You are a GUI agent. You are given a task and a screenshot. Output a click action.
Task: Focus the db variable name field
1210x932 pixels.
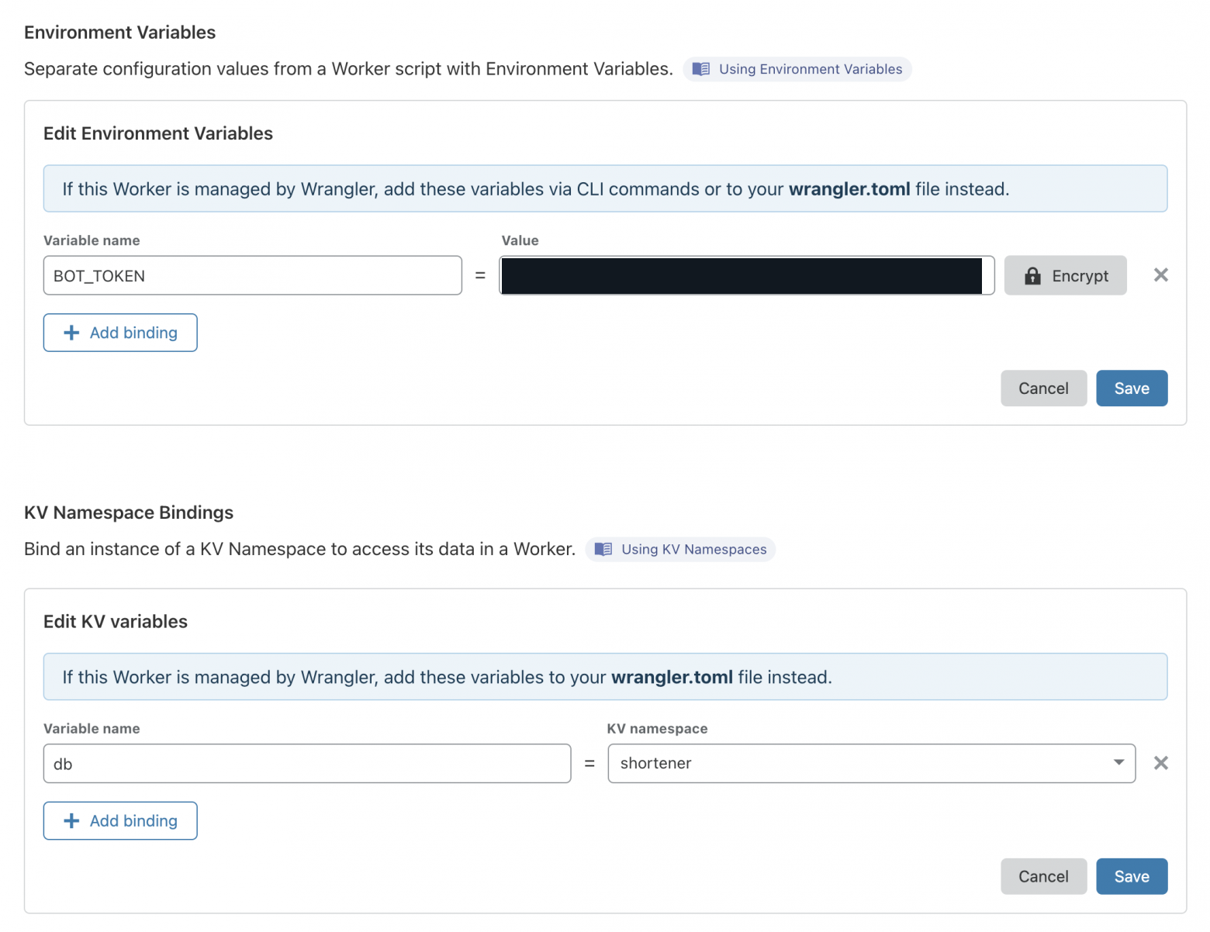[x=307, y=764]
